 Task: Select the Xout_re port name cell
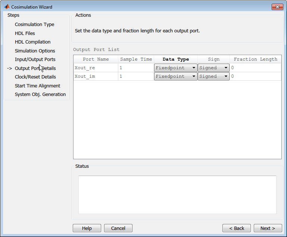point(96,68)
